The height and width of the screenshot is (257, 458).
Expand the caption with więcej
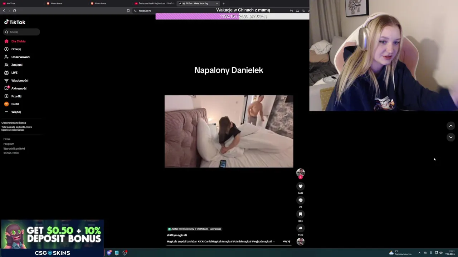(x=286, y=242)
